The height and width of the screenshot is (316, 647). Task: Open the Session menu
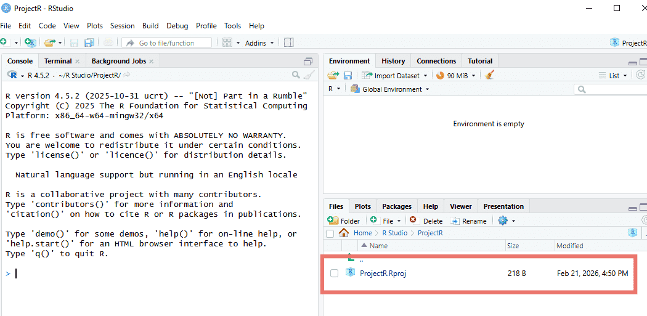click(x=123, y=26)
